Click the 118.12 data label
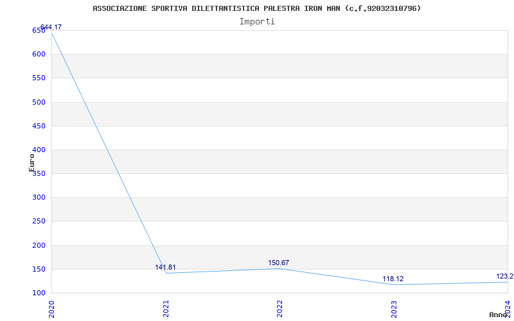 (393, 279)
